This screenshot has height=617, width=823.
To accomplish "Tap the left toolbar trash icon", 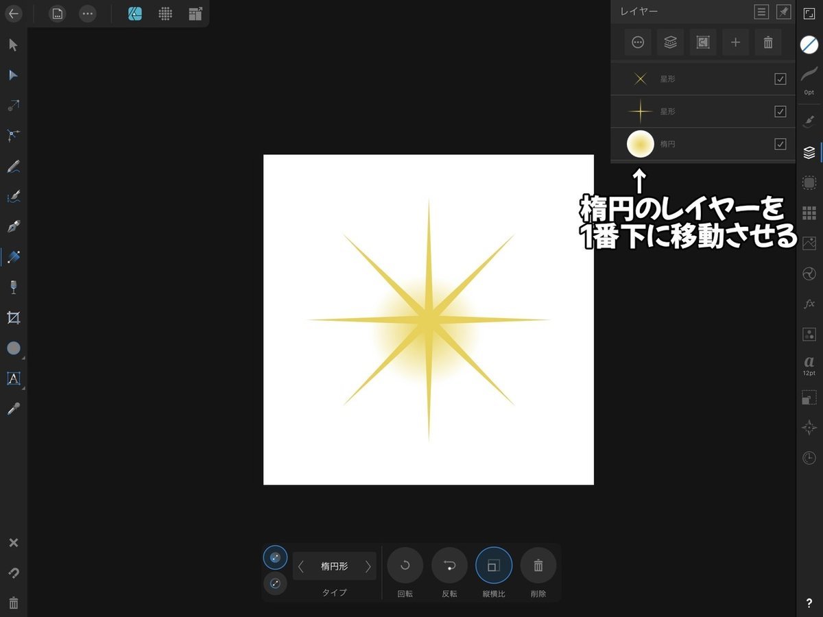I will pos(13,603).
